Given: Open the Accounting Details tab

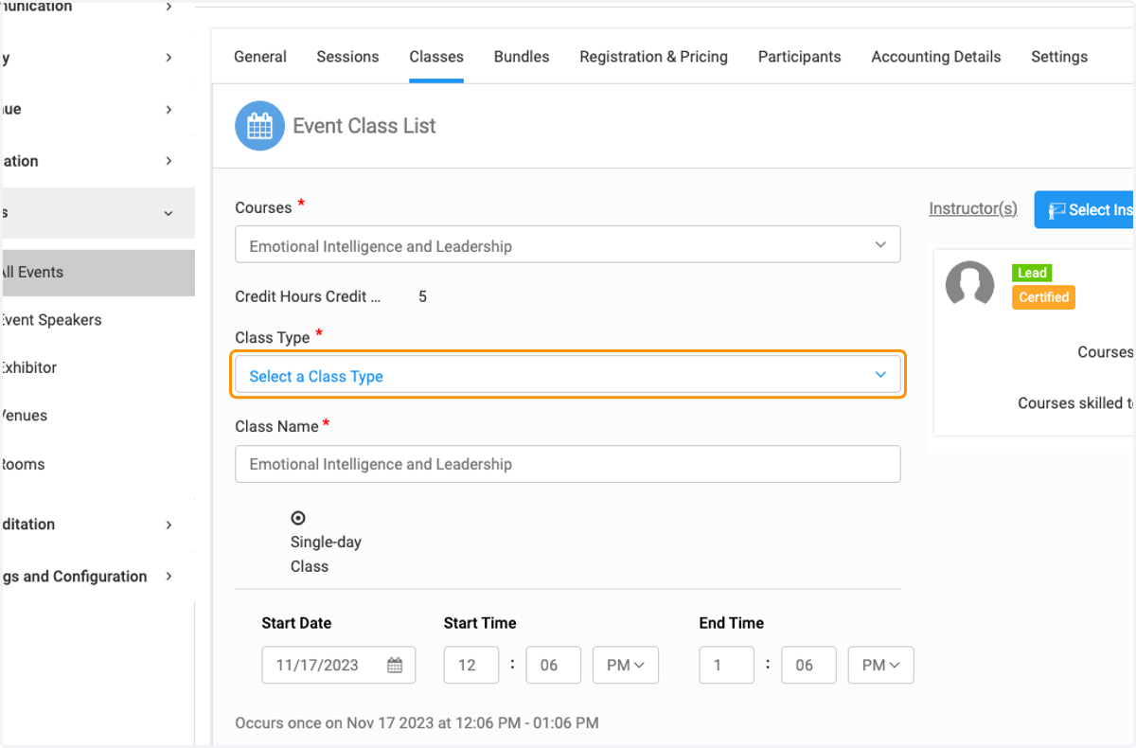Looking at the screenshot, I should point(936,57).
